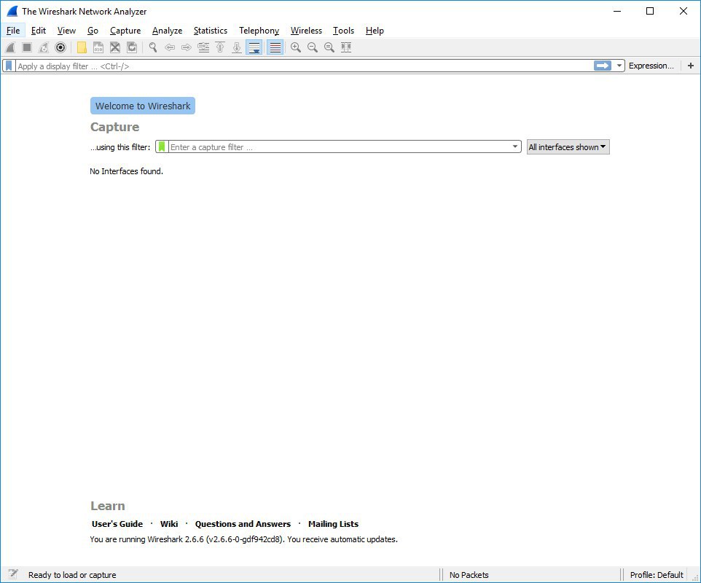The height and width of the screenshot is (583, 701).
Task: Click the Welcome to Wireshark banner
Action: (x=143, y=106)
